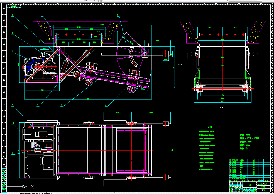Viewport: 274px width, 194px height.
Task: Click the 62r/min speed specification text
Action: pos(245,145)
